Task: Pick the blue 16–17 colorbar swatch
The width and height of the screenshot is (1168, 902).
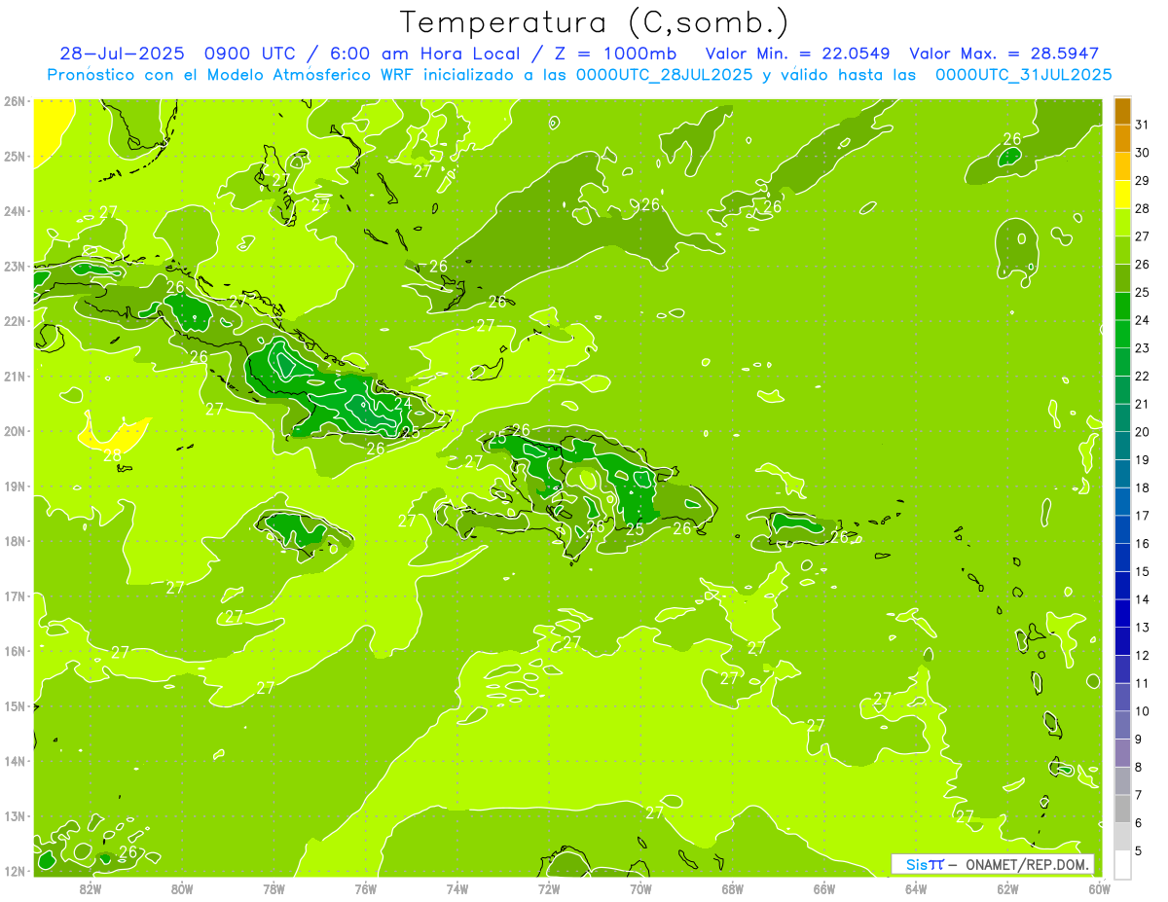Action: [x=1122, y=529]
